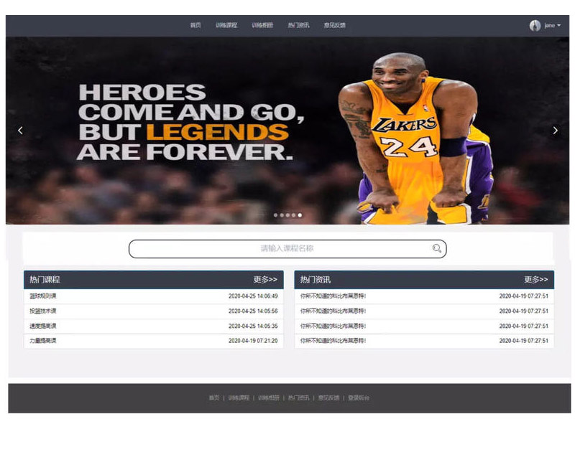
Task: Open the jane account dropdown arrow
Action: [559, 26]
